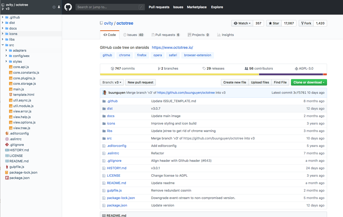Click buunguyen's avatar on latest commit
343x217 pixels.
click(x=105, y=93)
